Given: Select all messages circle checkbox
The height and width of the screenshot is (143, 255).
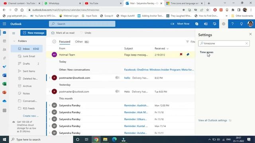Looking at the screenshot, I should tap(54, 42).
